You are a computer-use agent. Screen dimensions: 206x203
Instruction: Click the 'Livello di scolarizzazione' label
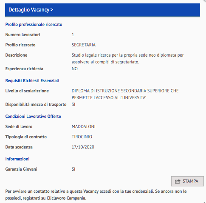27,91
